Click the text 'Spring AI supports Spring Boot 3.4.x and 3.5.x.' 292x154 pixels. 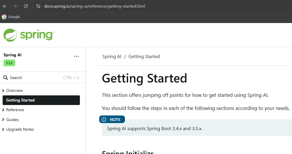(154, 129)
